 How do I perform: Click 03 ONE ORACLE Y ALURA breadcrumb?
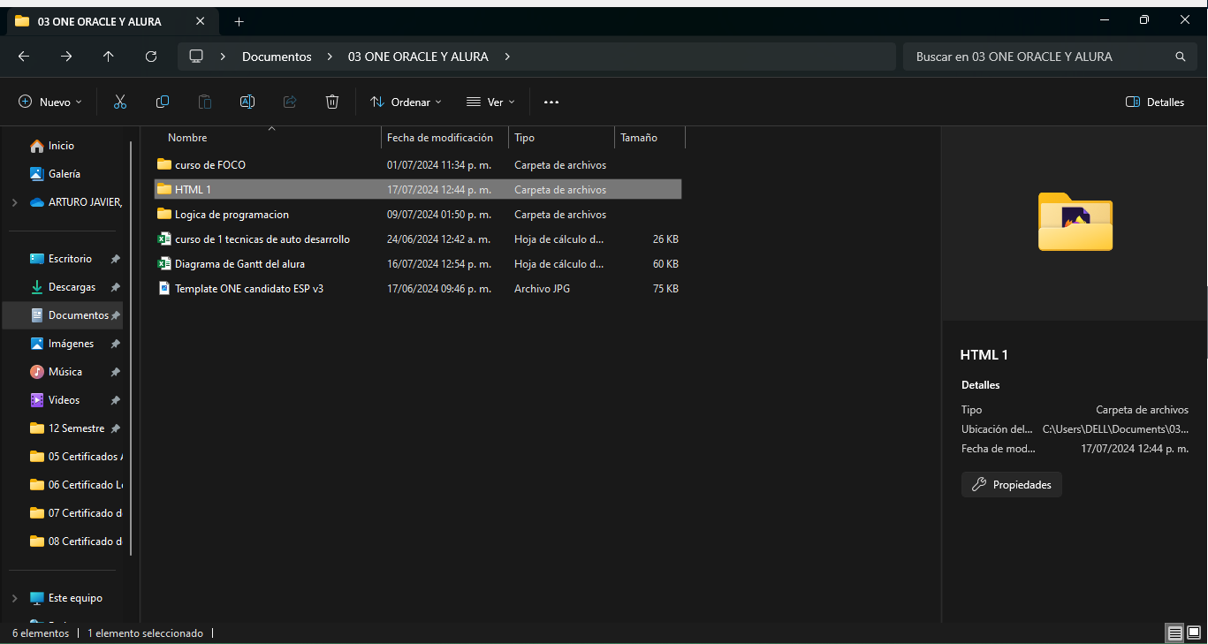tap(418, 57)
